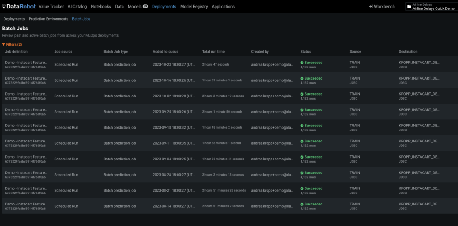Click green check icon for 2023-08-28 job
The height and width of the screenshot is (226, 458).
click(302, 173)
